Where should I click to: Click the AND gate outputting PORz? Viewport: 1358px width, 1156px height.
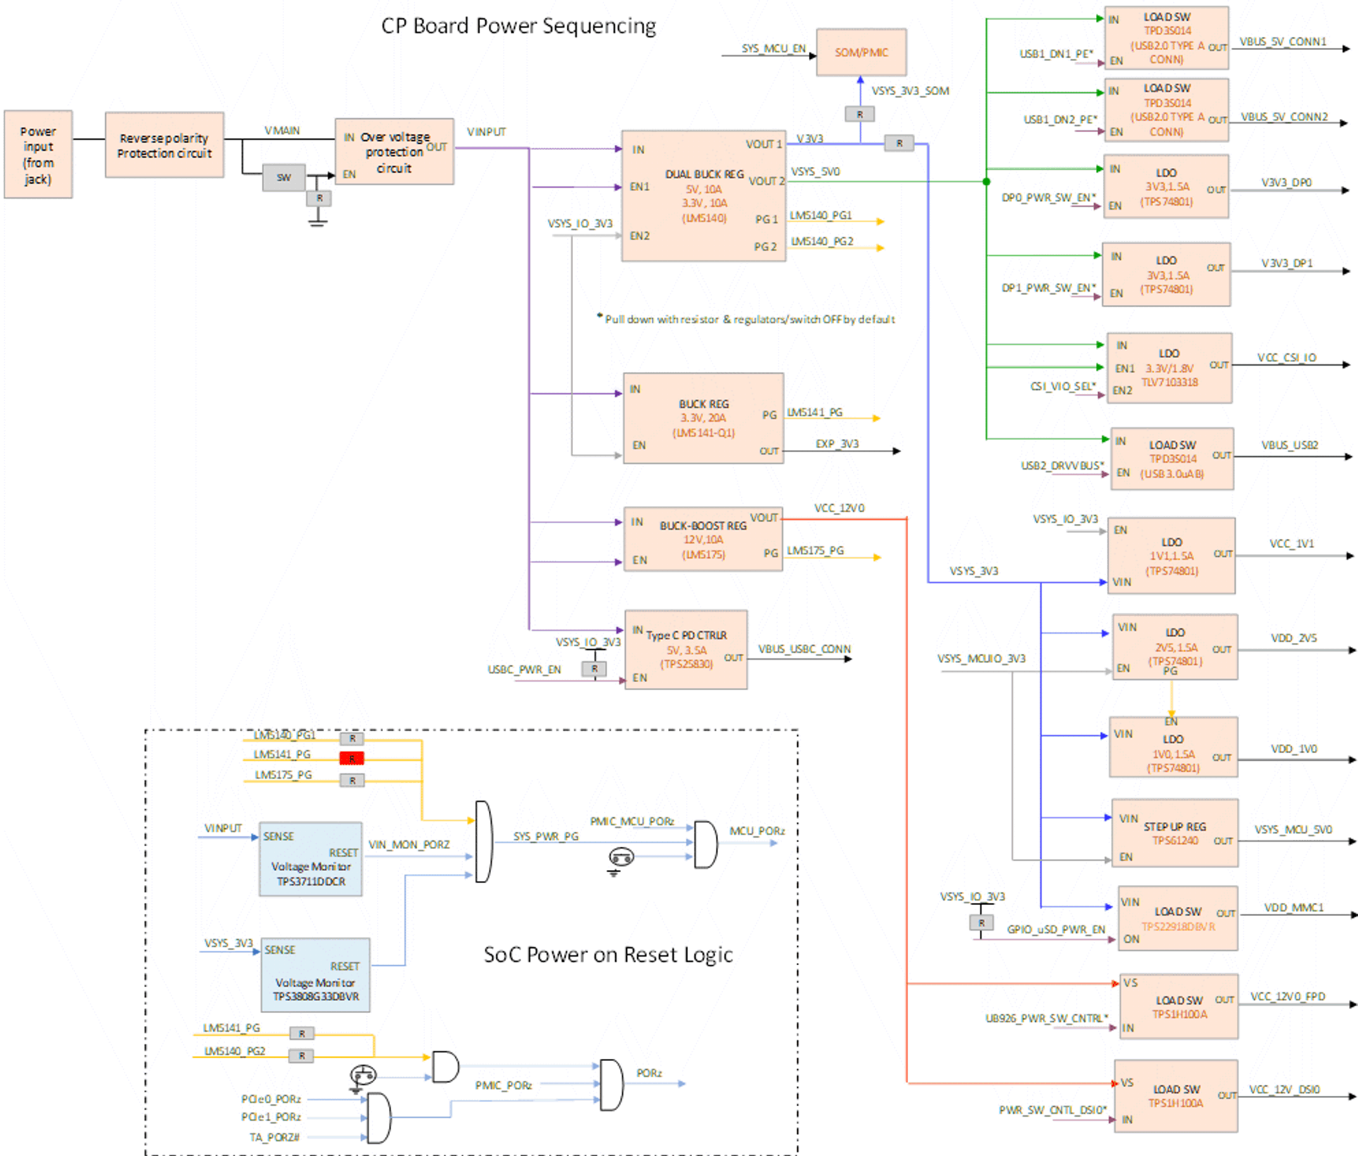[x=612, y=1085]
